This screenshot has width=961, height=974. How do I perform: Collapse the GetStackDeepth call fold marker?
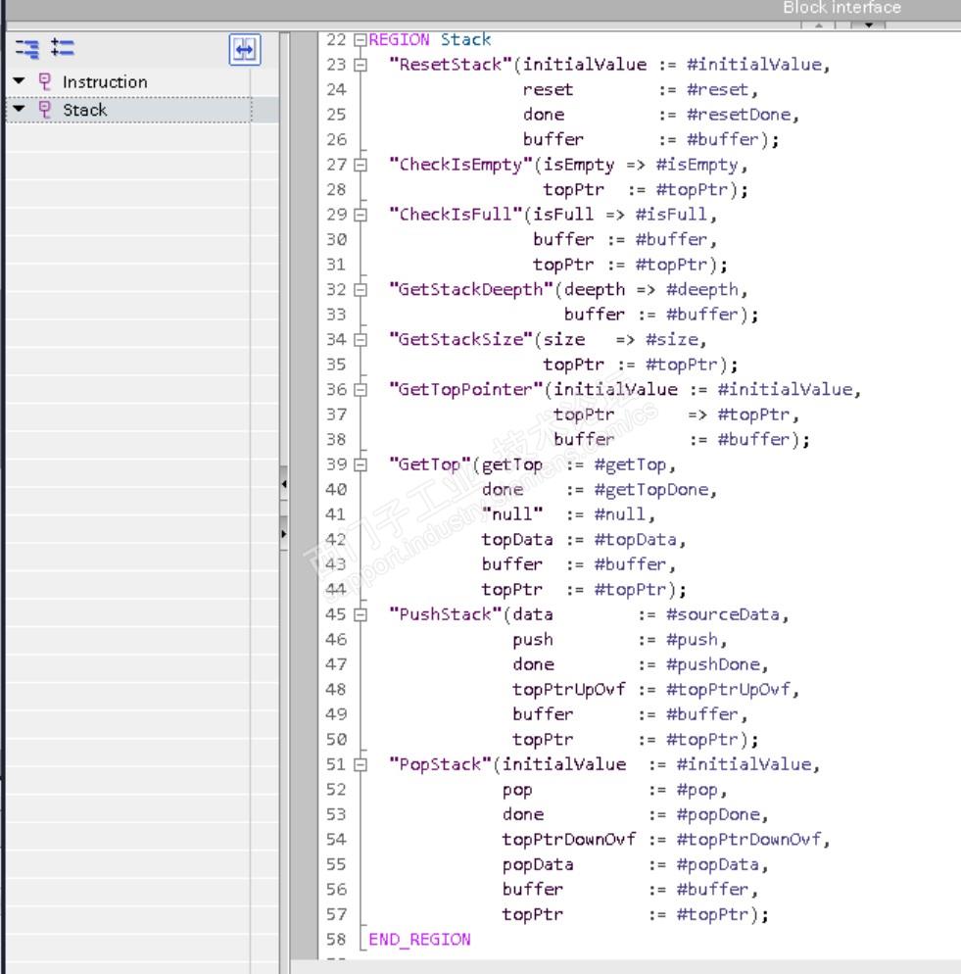360,289
